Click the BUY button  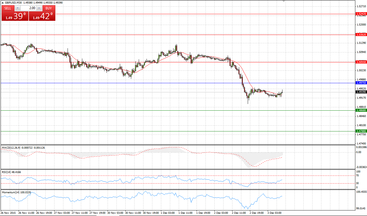coord(49,8)
